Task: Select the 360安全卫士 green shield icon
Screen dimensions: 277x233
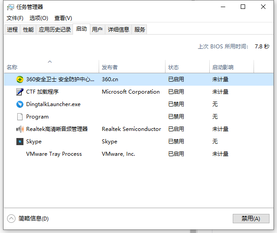Action: pos(20,79)
